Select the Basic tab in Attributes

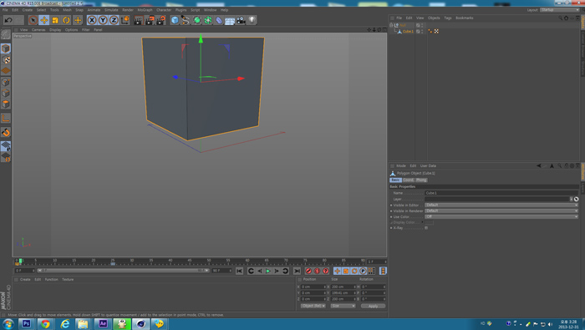click(x=395, y=180)
